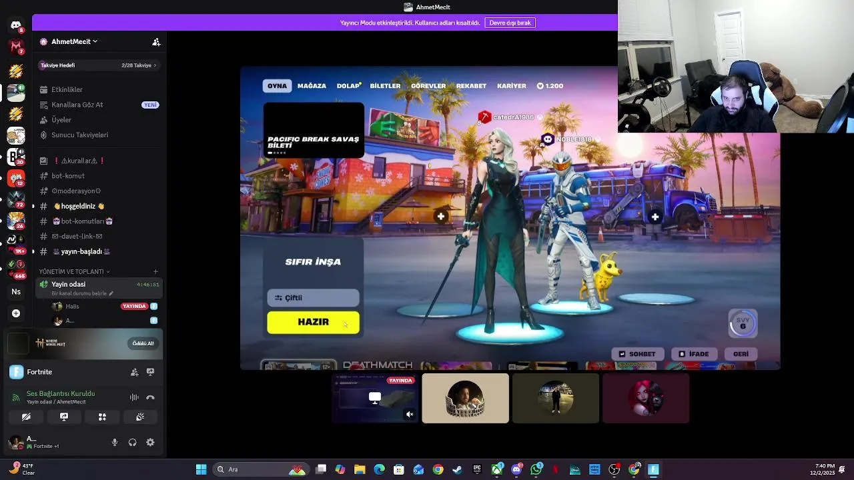854x480 pixels.
Task: Turn on camera in voice controls
Action: click(26, 417)
